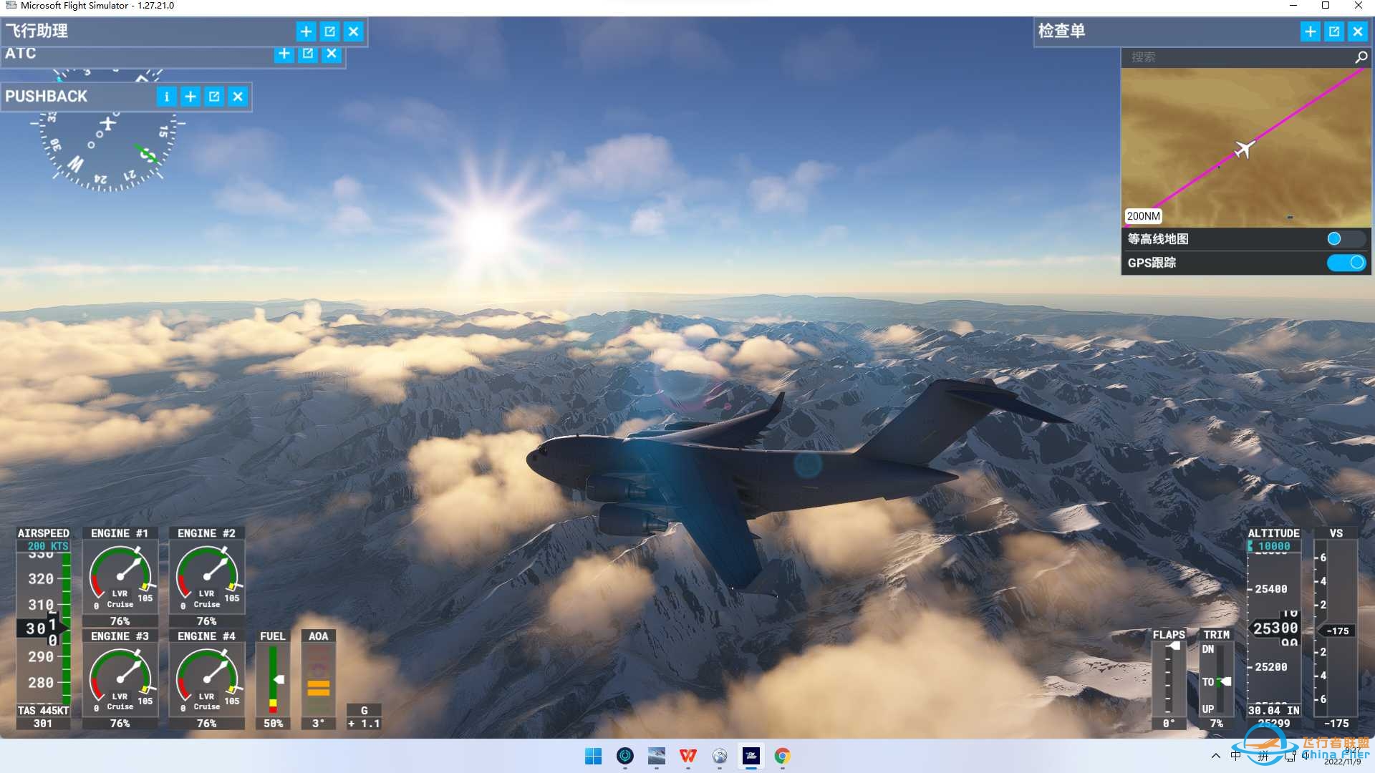Click the airplane marker on the map
The width and height of the screenshot is (1375, 773).
(x=1245, y=149)
